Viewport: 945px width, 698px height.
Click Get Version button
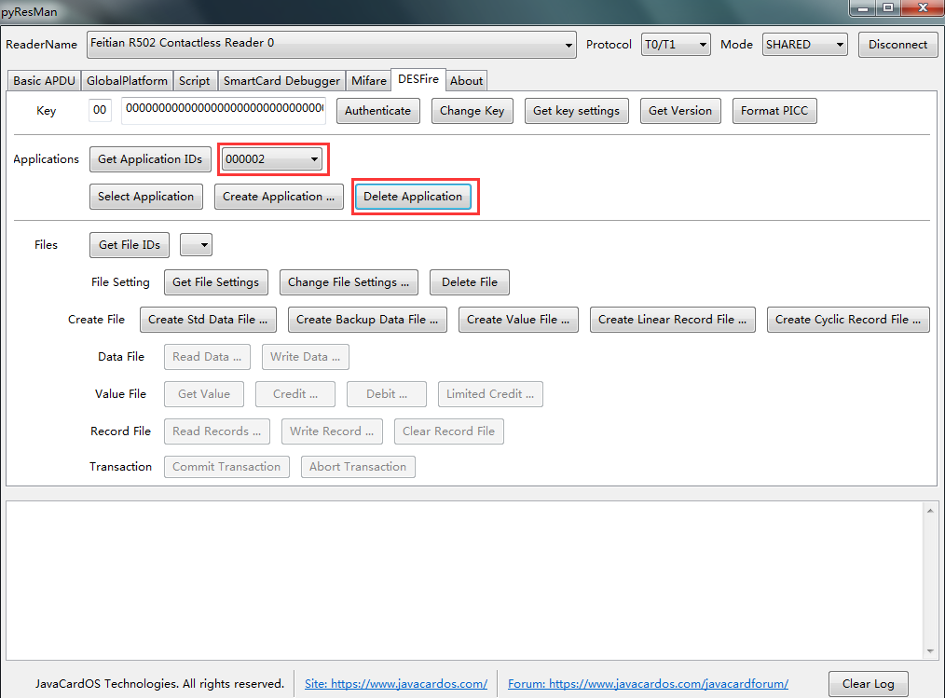680,111
